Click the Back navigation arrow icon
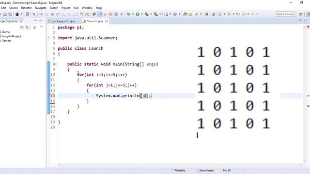The height and width of the screenshot is (174, 310). coord(244,14)
